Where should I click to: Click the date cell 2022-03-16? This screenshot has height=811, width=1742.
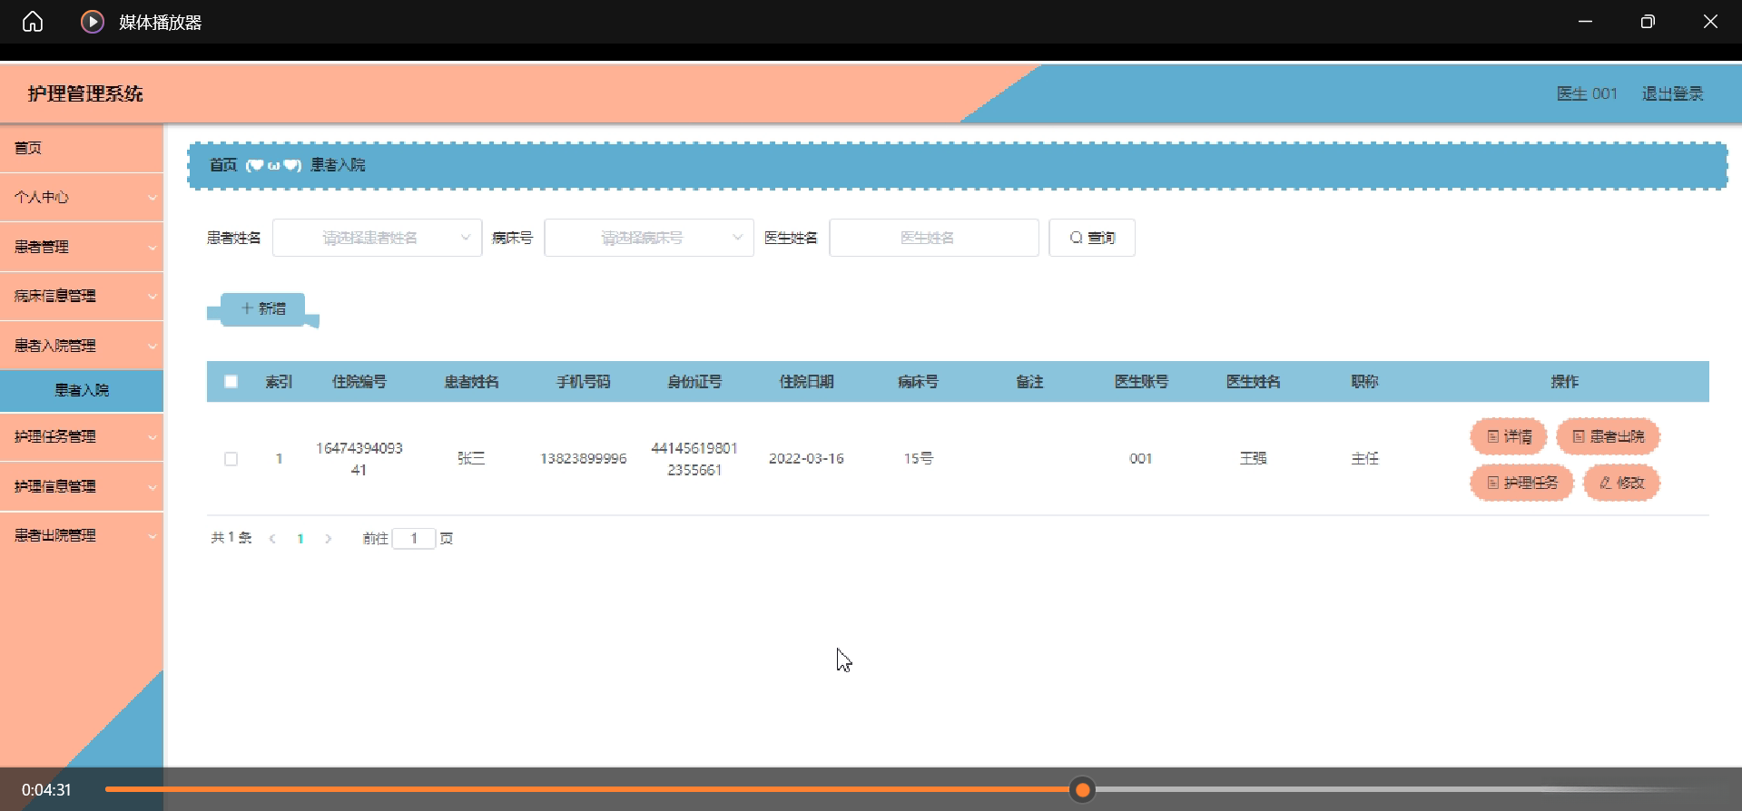(806, 459)
